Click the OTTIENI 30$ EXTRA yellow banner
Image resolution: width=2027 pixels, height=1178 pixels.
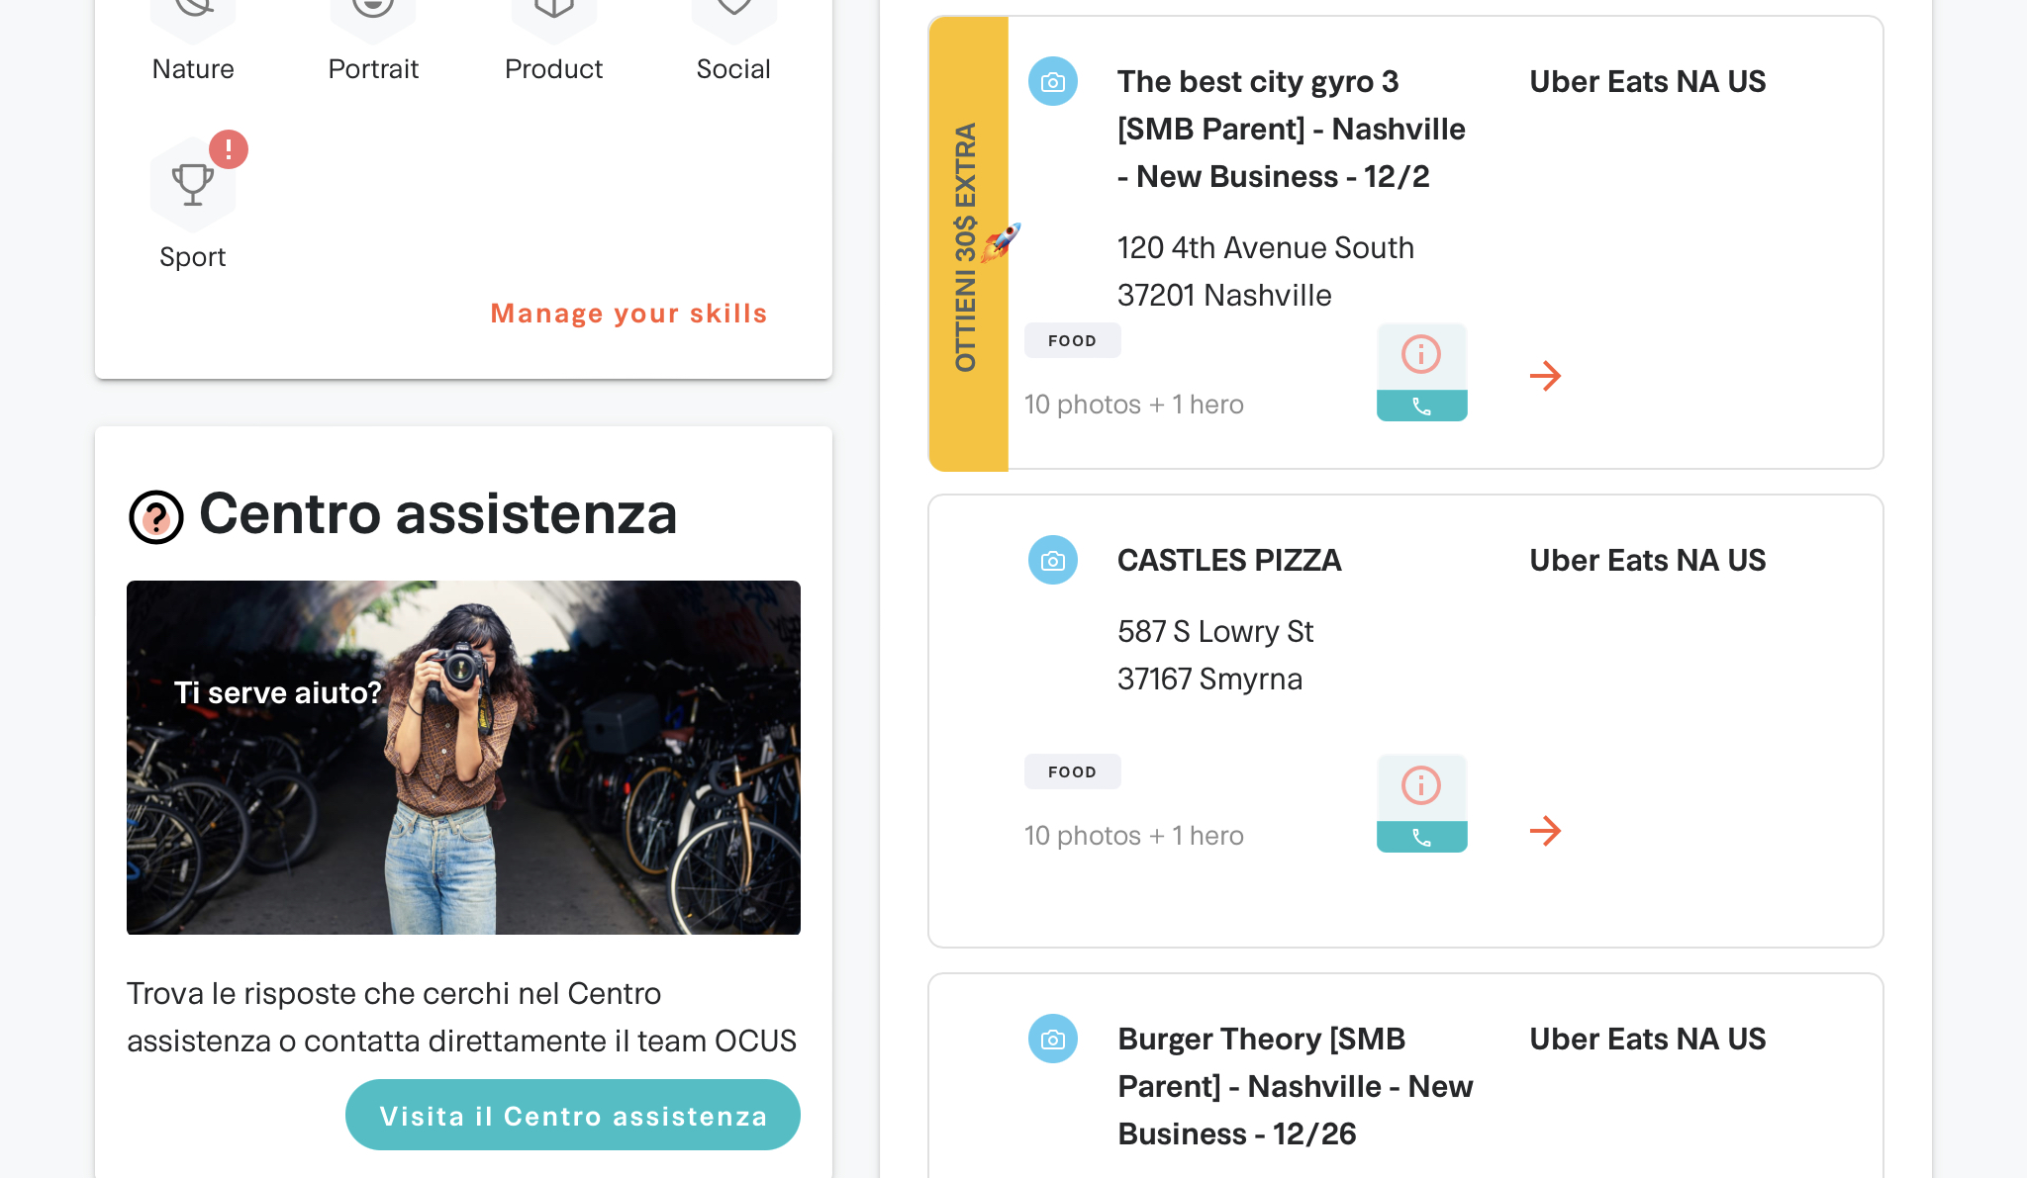[968, 243]
